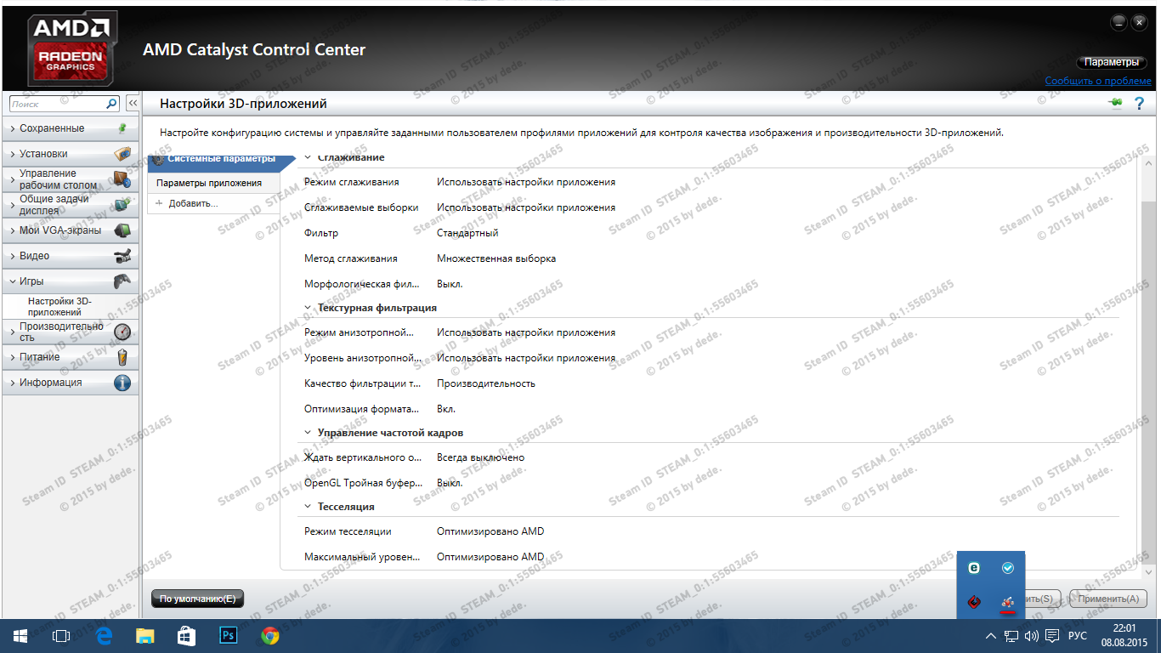
Task: Launch Google Chrome from taskbar
Action: pos(269,636)
